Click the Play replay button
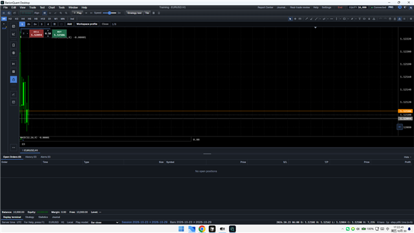Screen dimensions: 414x233 coord(78,13)
